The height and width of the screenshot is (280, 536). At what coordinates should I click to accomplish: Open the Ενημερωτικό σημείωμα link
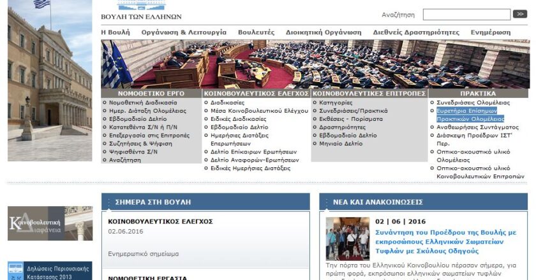tap(143, 254)
